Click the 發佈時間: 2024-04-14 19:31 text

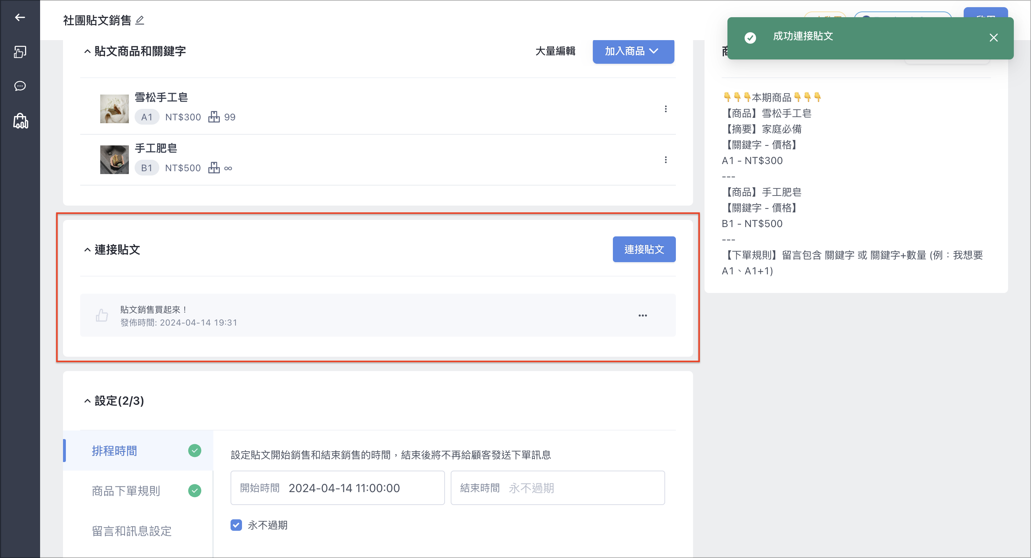click(x=179, y=323)
